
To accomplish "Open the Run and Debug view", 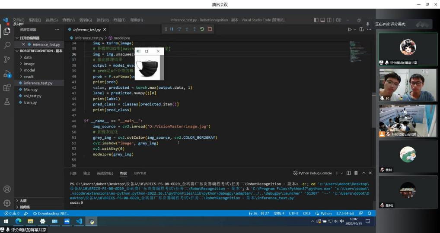I will 7,74.
